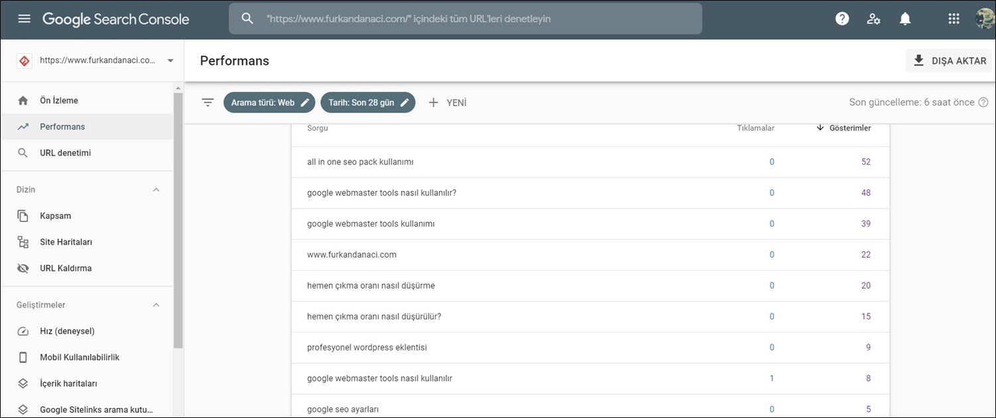Click the download icon in DIŞA AKTAR
The height and width of the screenshot is (418, 996).
918,60
